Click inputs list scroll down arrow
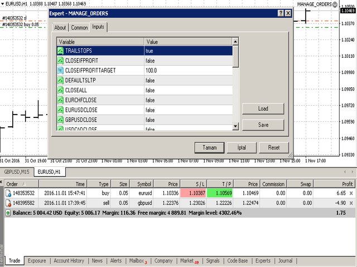The height and width of the screenshot is (267, 357). (235, 126)
